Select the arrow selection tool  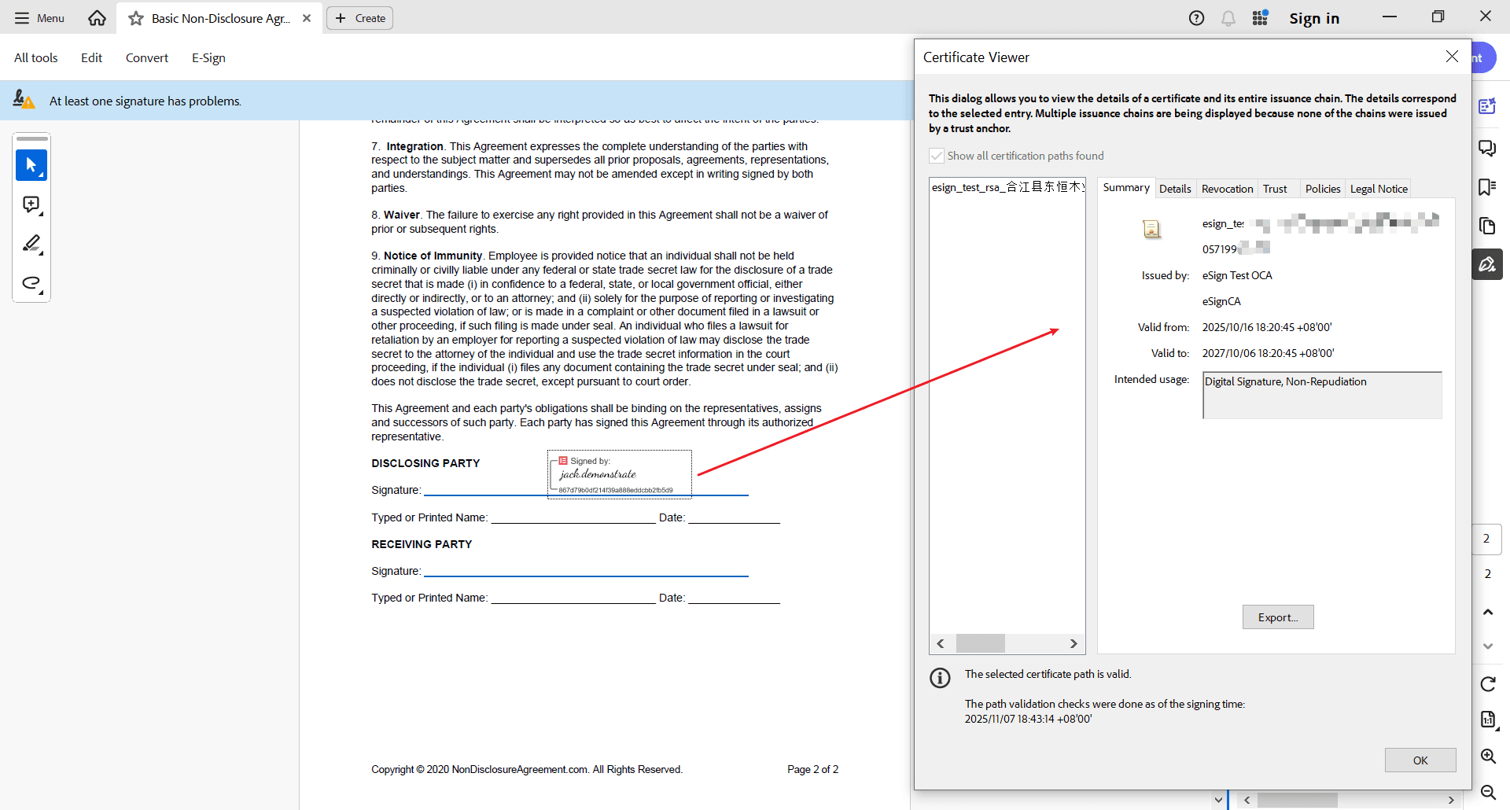tap(31, 165)
